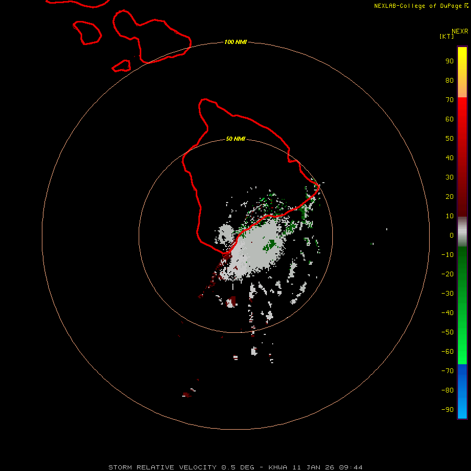
Task: Pick the gray near-zero segment of the color bar
Action: click(x=462, y=232)
